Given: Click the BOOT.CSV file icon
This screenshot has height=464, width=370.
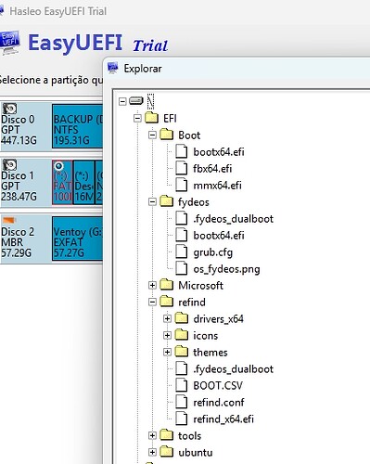Looking at the screenshot, I should [x=182, y=385].
